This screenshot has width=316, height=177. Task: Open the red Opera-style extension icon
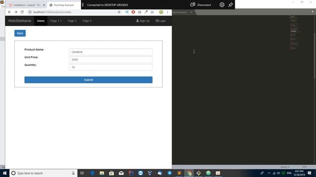(133, 12)
